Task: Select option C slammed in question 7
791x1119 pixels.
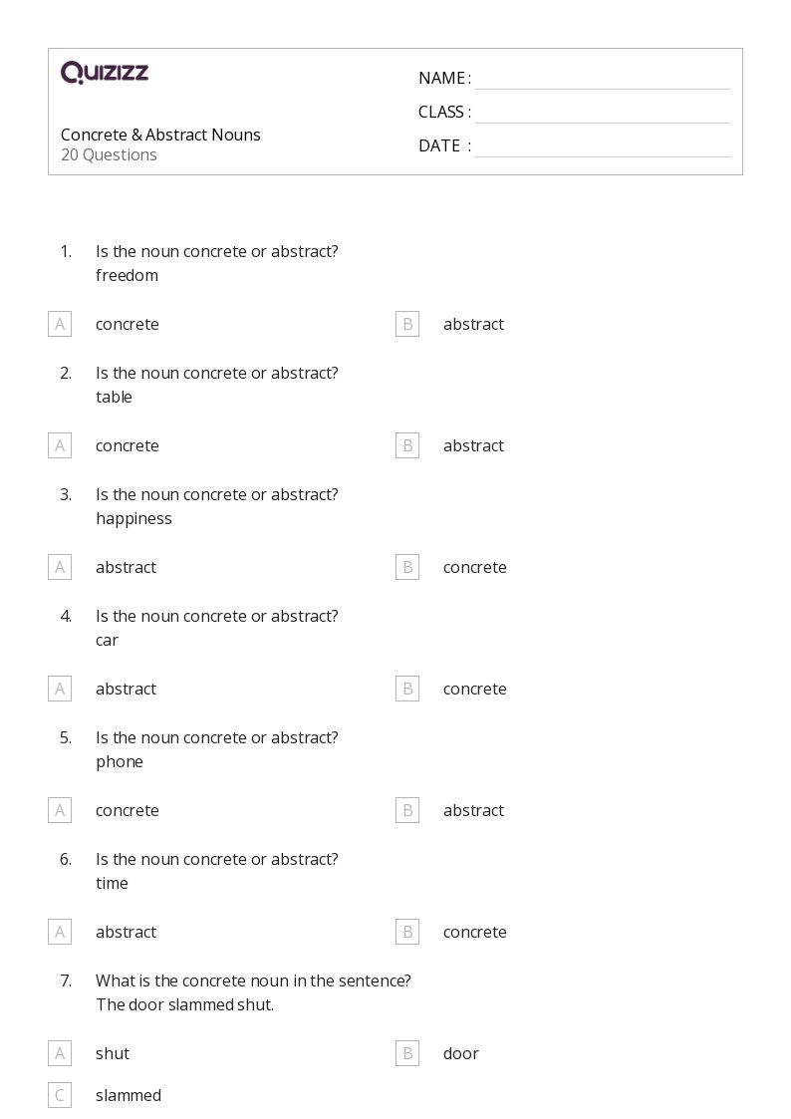Action: pos(60,1095)
